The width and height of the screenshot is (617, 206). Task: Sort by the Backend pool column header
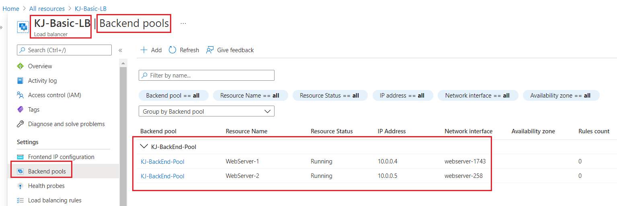coord(158,131)
